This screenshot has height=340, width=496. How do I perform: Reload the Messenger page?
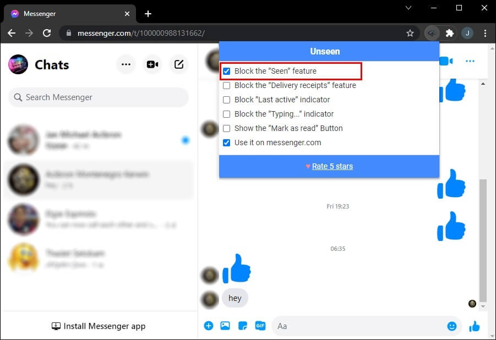47,33
